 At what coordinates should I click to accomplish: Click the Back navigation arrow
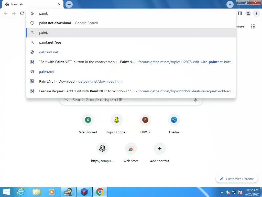tap(6, 13)
